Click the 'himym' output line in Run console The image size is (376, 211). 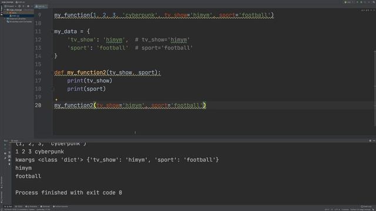pyautogui.click(x=23, y=168)
